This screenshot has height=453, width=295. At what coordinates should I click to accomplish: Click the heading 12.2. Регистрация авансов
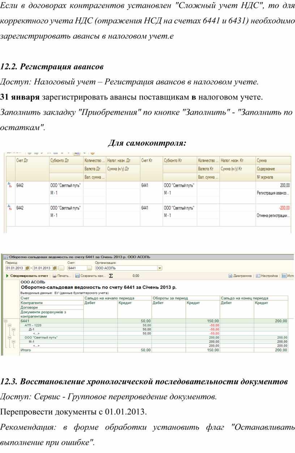tap(52, 67)
